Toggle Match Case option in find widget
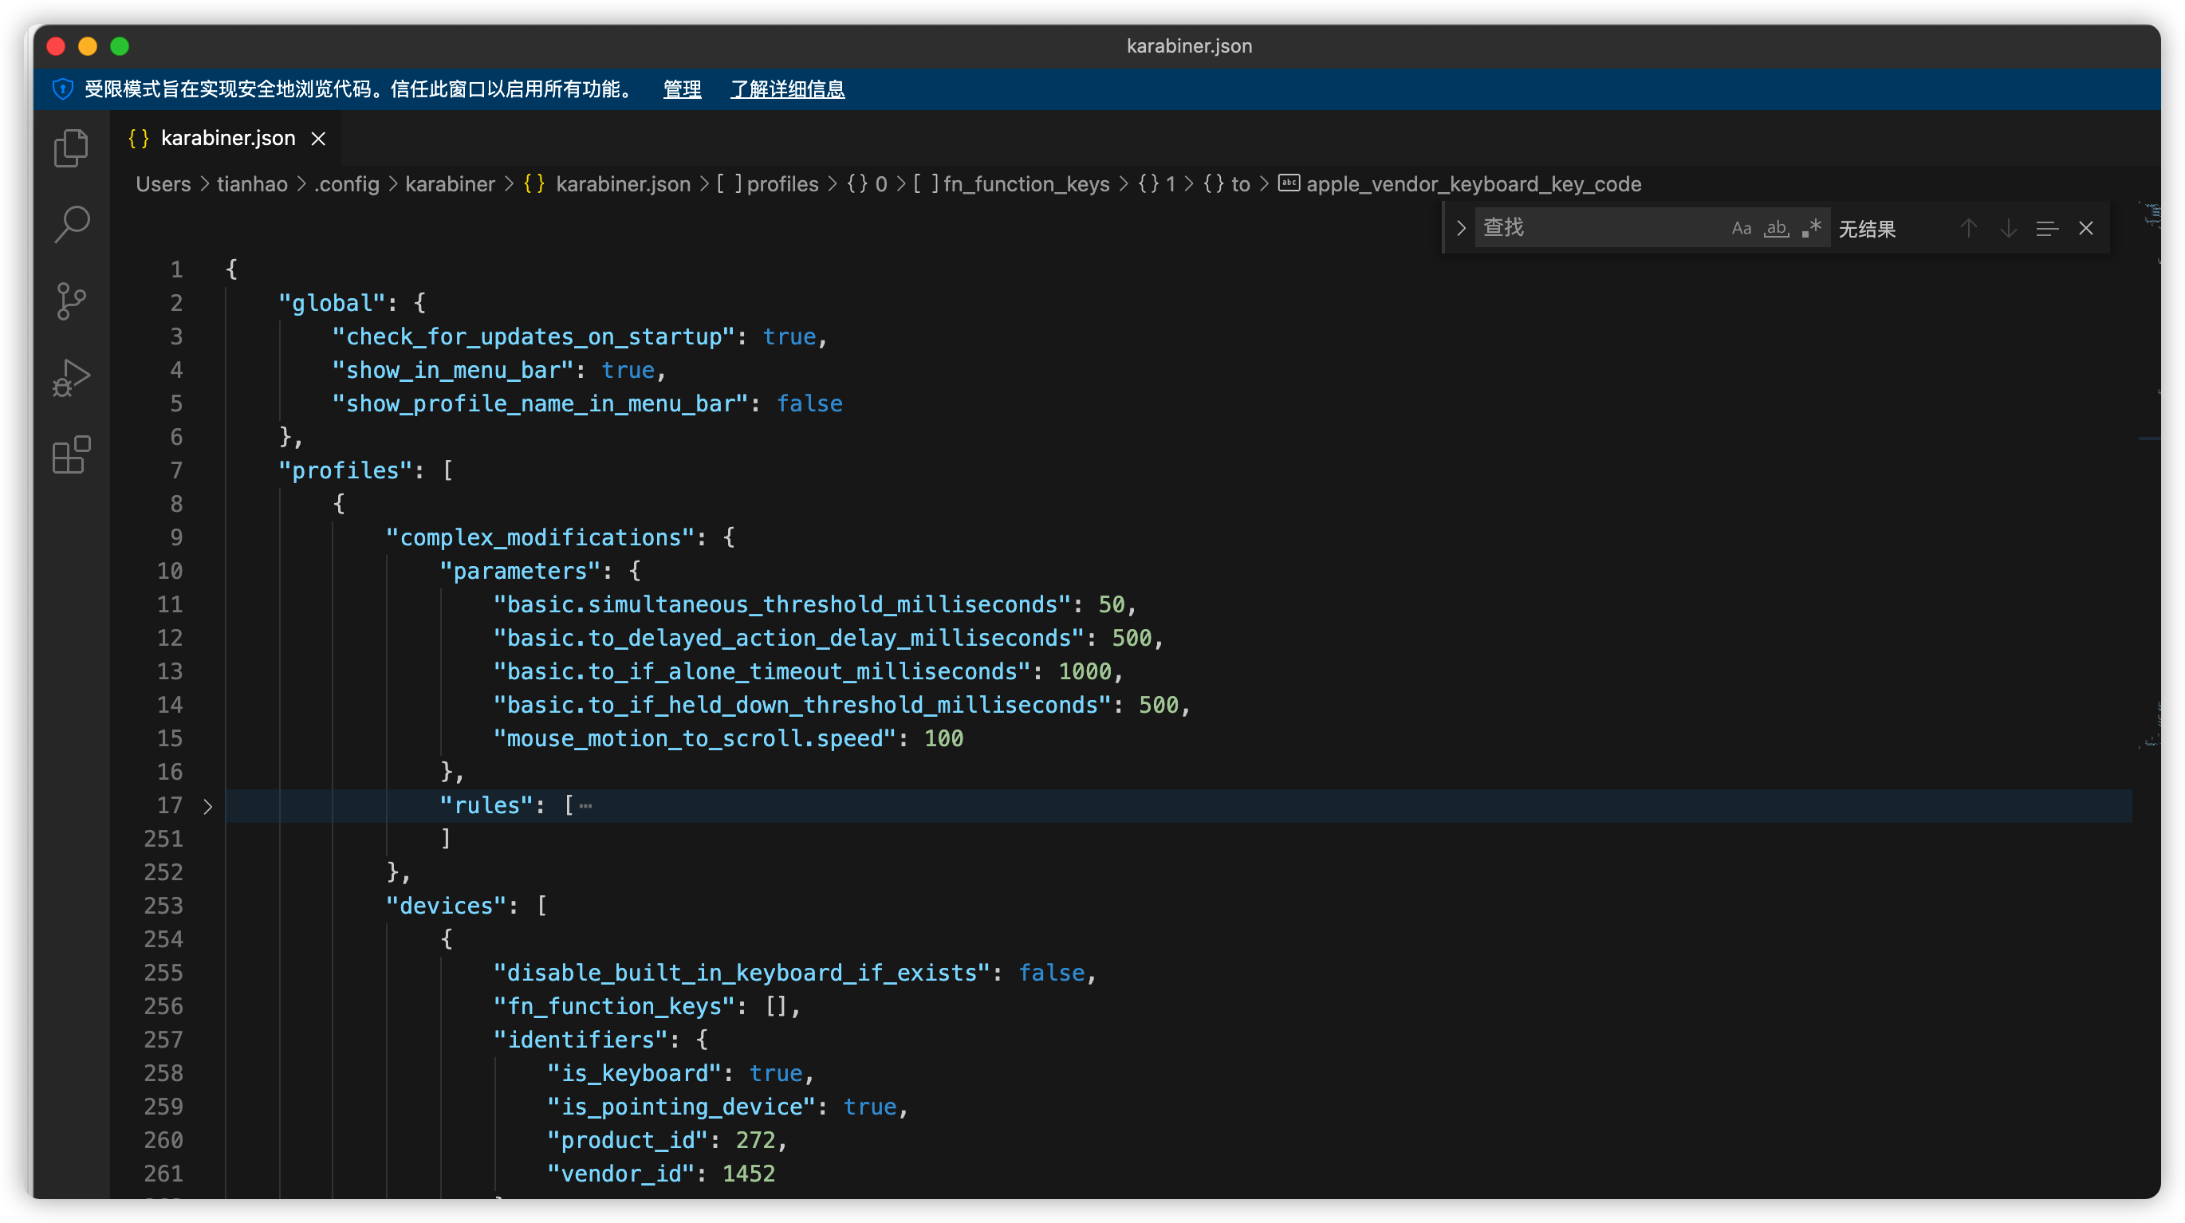2185x1223 pixels. 1741,228
